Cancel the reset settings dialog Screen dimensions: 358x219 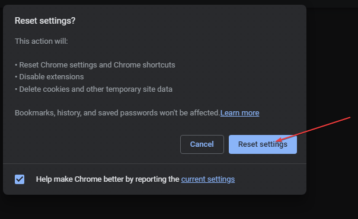(x=202, y=144)
